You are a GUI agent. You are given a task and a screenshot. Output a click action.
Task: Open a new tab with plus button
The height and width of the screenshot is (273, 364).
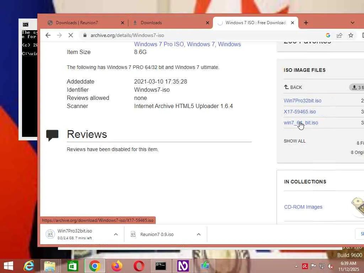click(x=306, y=23)
